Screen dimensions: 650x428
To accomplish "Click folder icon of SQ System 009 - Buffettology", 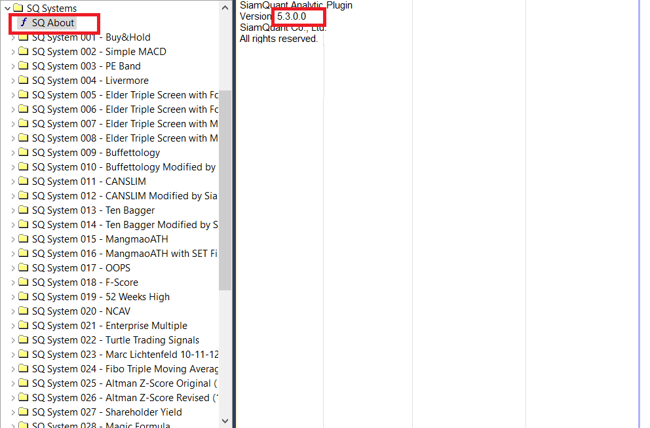I will [x=24, y=153].
